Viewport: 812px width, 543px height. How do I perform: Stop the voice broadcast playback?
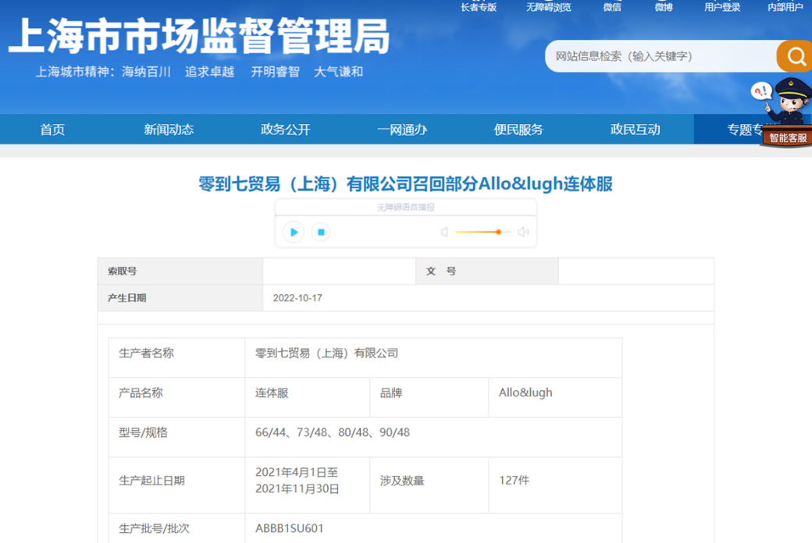[320, 232]
